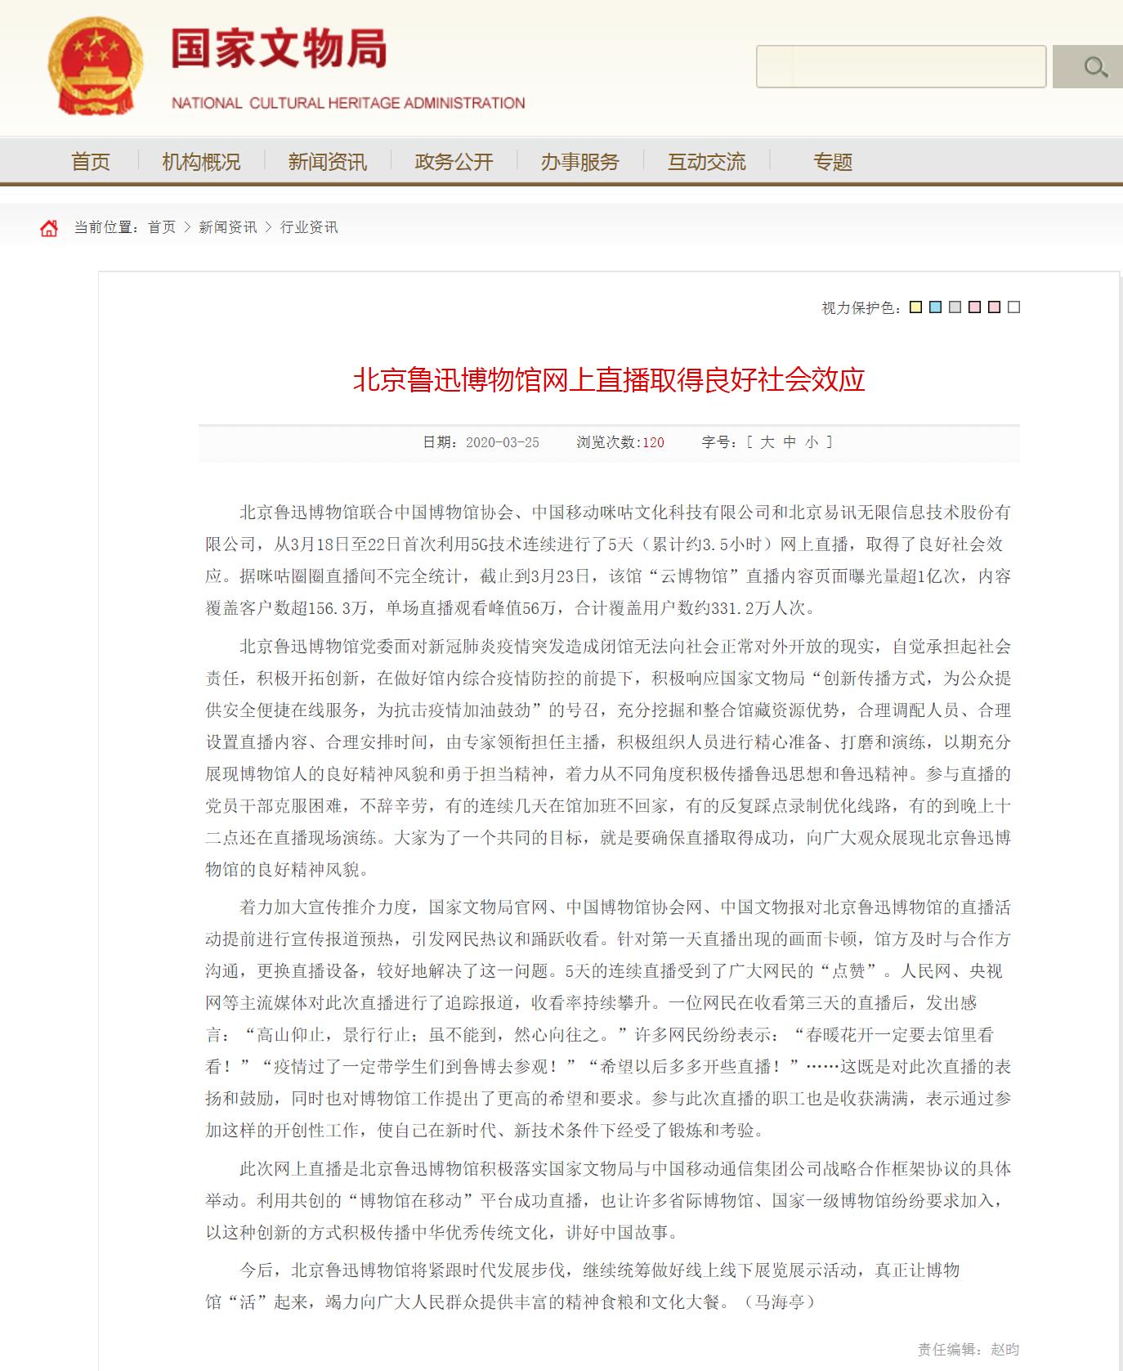Click the red home icon in breadcrumb

[x=49, y=228]
